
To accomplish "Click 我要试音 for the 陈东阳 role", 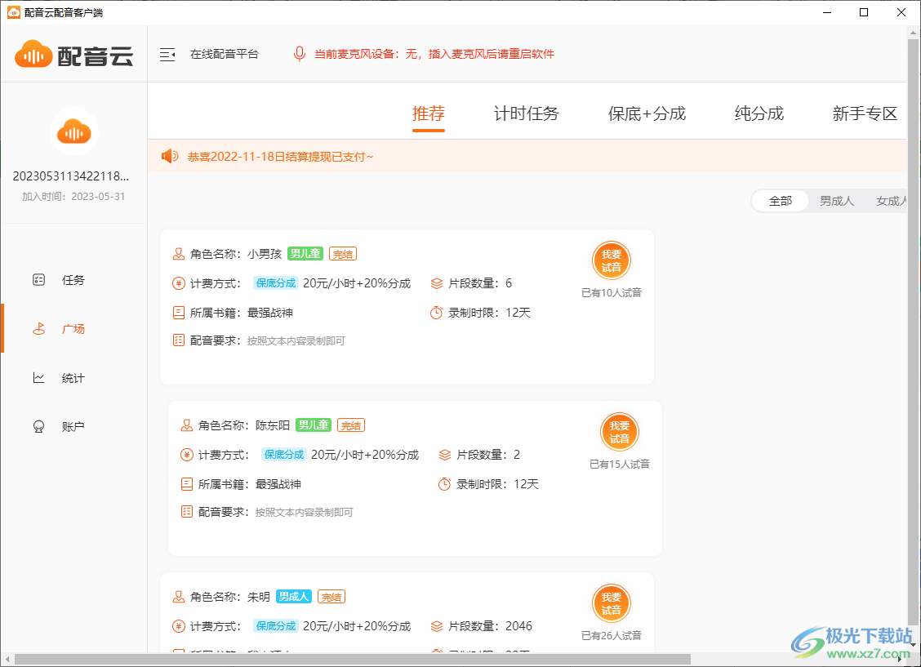I will pos(620,432).
